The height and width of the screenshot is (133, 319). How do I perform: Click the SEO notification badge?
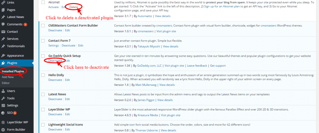(x=15, y=113)
